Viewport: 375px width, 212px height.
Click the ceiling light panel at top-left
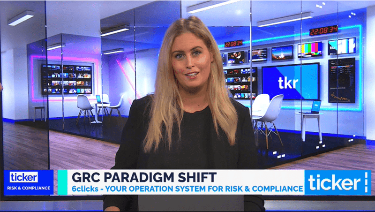pyautogui.click(x=20, y=18)
